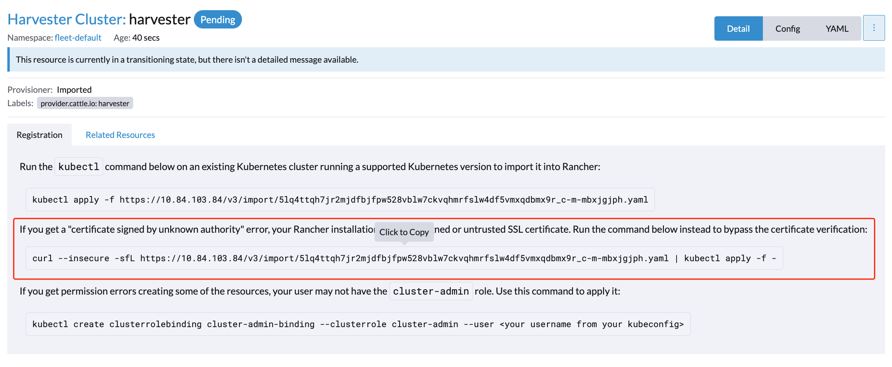The image size is (892, 367).
Task: Open the fleet-default namespace link
Action: click(78, 38)
